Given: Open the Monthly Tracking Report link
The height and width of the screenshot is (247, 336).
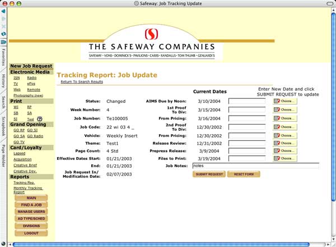Looking at the screenshot, I should coord(28,190).
